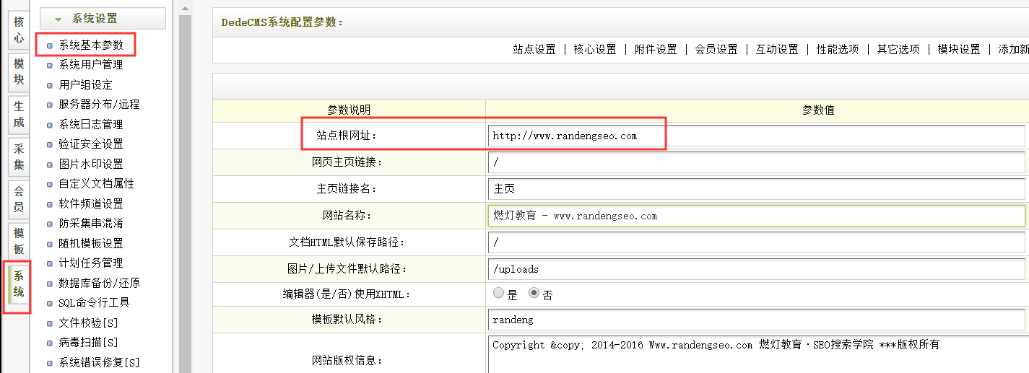The image size is (1029, 373).
Task: Open 系统用户管理 menu entry
Action: point(91,64)
